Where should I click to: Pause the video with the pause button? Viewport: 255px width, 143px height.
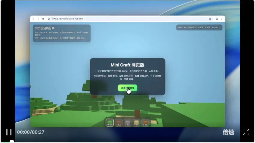pos(9,132)
